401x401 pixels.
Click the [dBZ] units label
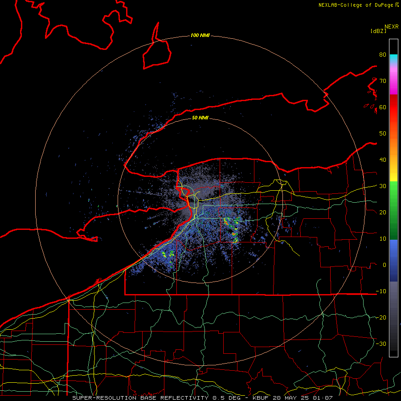click(x=378, y=31)
